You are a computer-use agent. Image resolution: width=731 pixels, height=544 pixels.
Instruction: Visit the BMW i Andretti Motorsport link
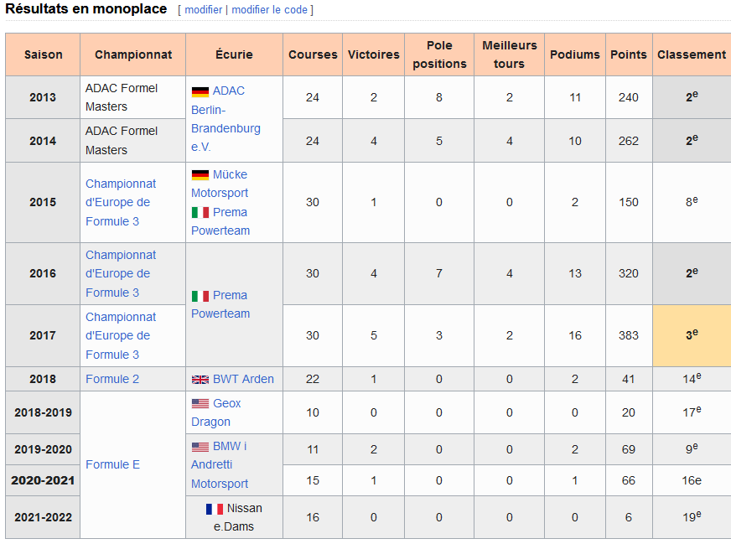click(220, 464)
